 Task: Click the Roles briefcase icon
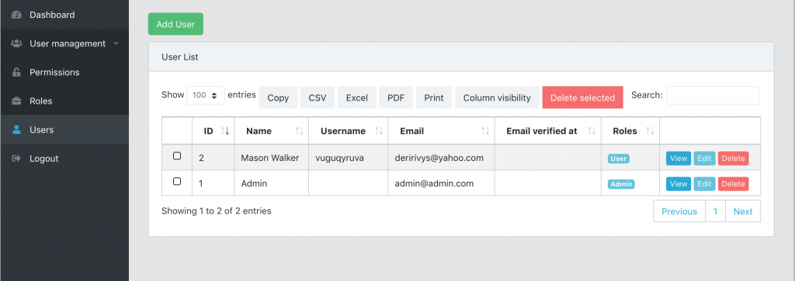(16, 101)
